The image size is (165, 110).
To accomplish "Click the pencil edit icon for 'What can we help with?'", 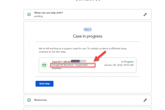I will 145,15.
